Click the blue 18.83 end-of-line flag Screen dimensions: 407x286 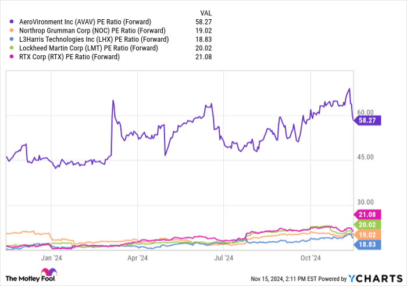click(x=367, y=245)
